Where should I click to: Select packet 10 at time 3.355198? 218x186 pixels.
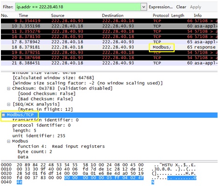tap(109, 26)
